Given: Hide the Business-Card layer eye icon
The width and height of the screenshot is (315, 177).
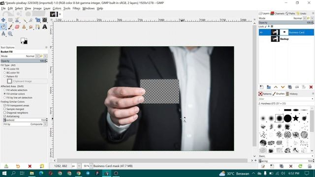Looking at the screenshot, I should click(261, 32).
